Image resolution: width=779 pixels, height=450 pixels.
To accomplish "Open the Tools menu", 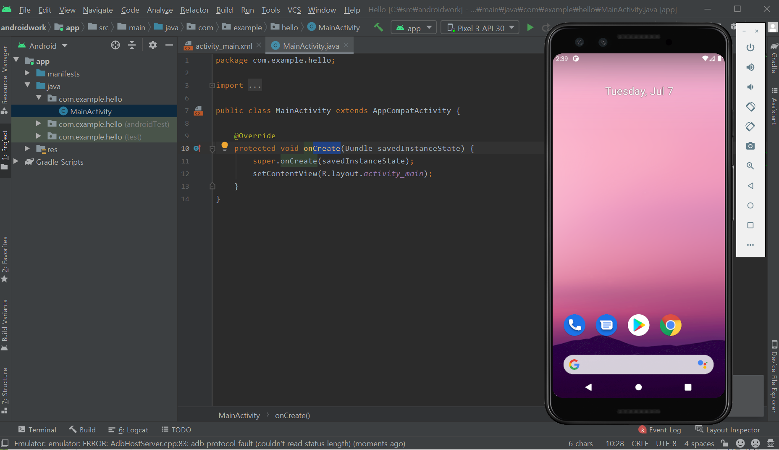I will [x=270, y=10].
